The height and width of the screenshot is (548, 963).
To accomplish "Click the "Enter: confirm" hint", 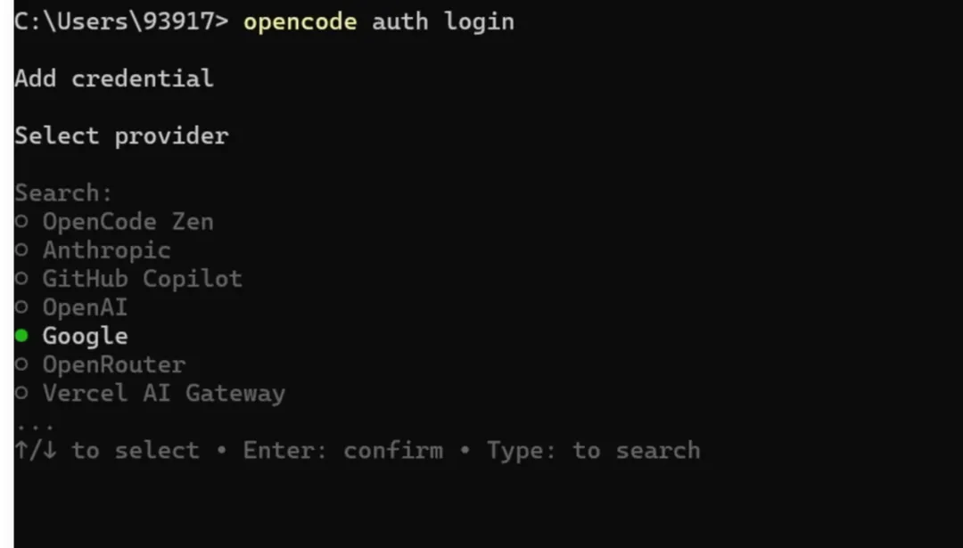I will 342,450.
